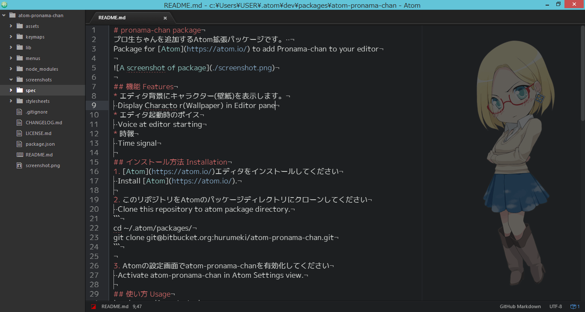585x312 pixels.
Task: Click the red status bar indicator icon
Action: (93, 306)
